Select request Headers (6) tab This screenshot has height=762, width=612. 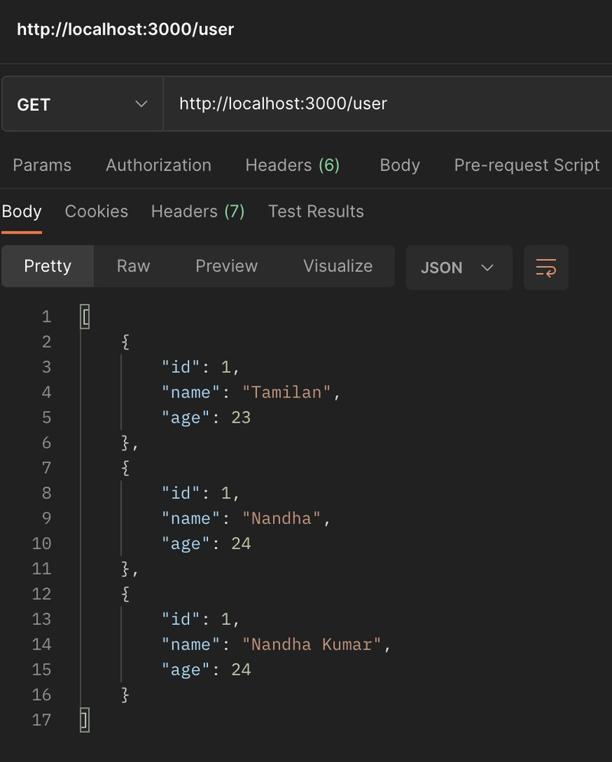pos(293,165)
